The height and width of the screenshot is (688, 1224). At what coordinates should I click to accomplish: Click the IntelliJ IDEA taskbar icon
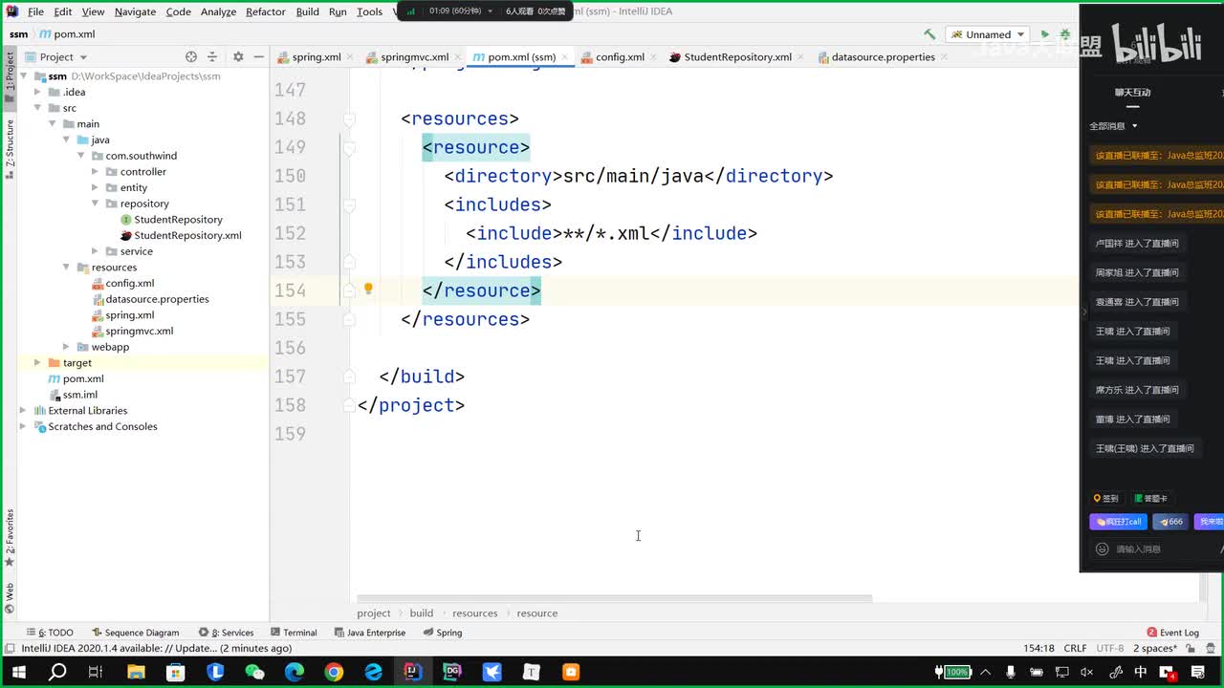(412, 672)
